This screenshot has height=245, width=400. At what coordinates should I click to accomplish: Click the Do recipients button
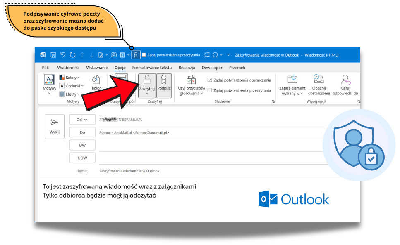click(x=82, y=132)
